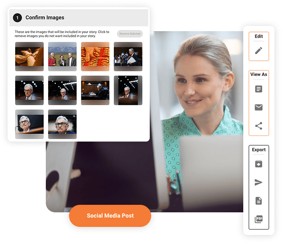Export story as PDF icon
The height and width of the screenshot is (243, 282).
click(258, 219)
